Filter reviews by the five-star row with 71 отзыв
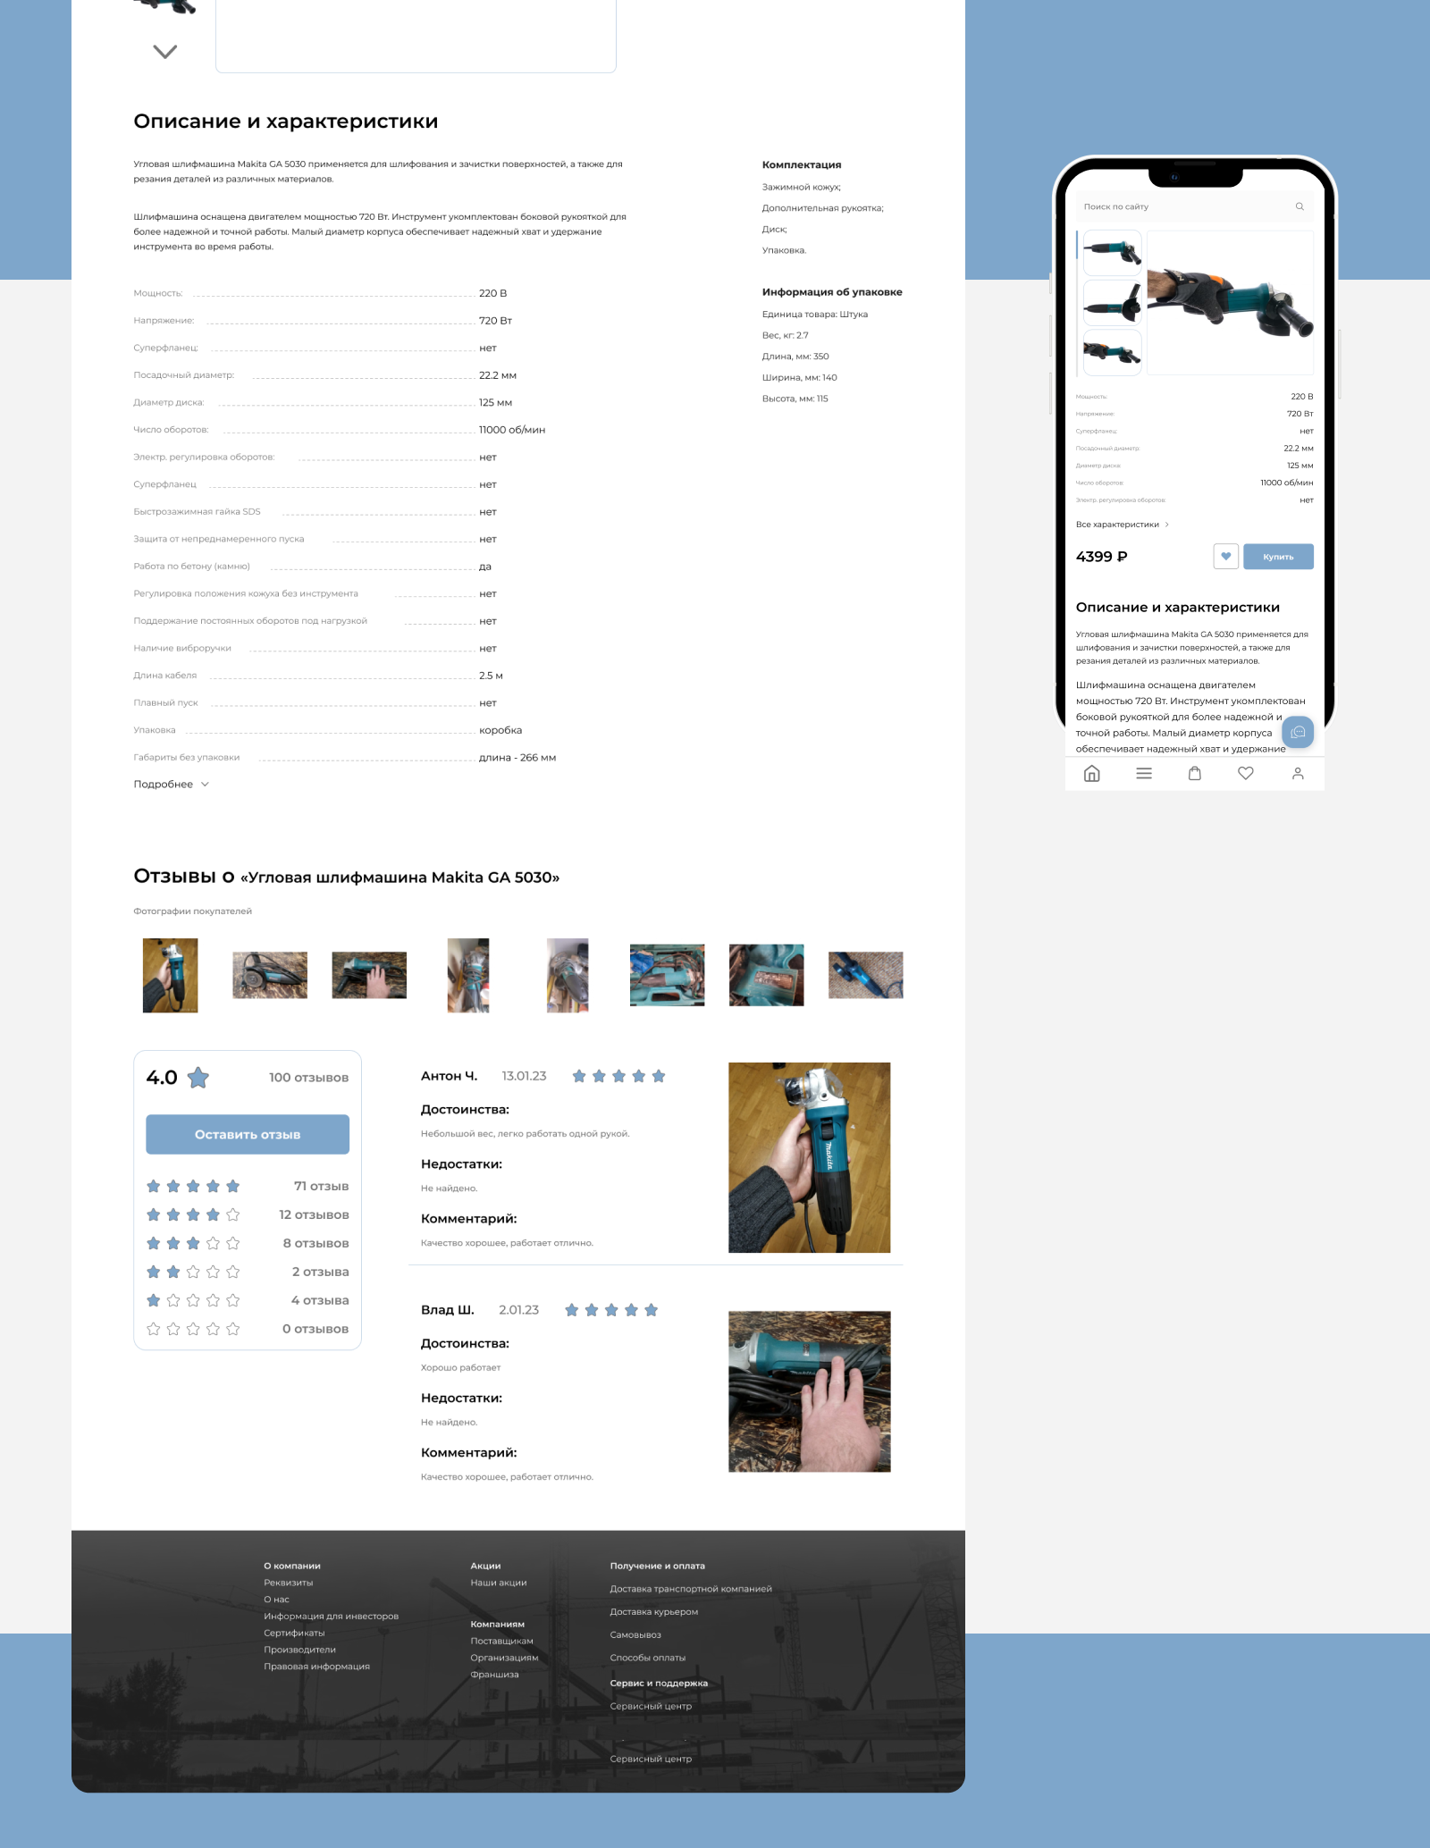The width and height of the screenshot is (1430, 1848). (x=248, y=1186)
